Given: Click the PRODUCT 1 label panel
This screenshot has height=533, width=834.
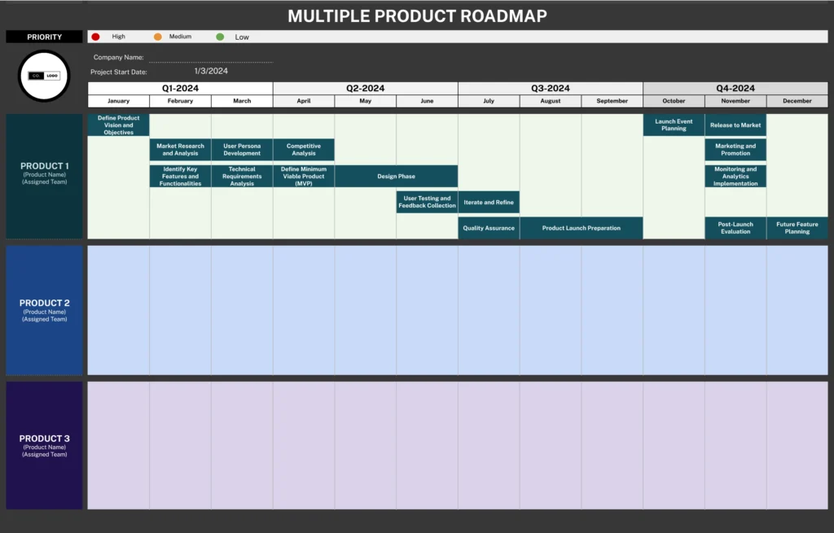Looking at the screenshot, I should click(x=45, y=176).
